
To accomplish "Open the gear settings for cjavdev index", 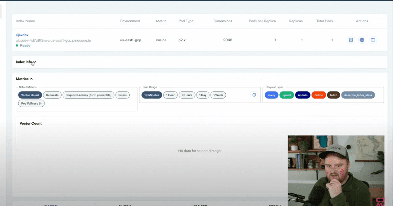I will click(x=362, y=40).
